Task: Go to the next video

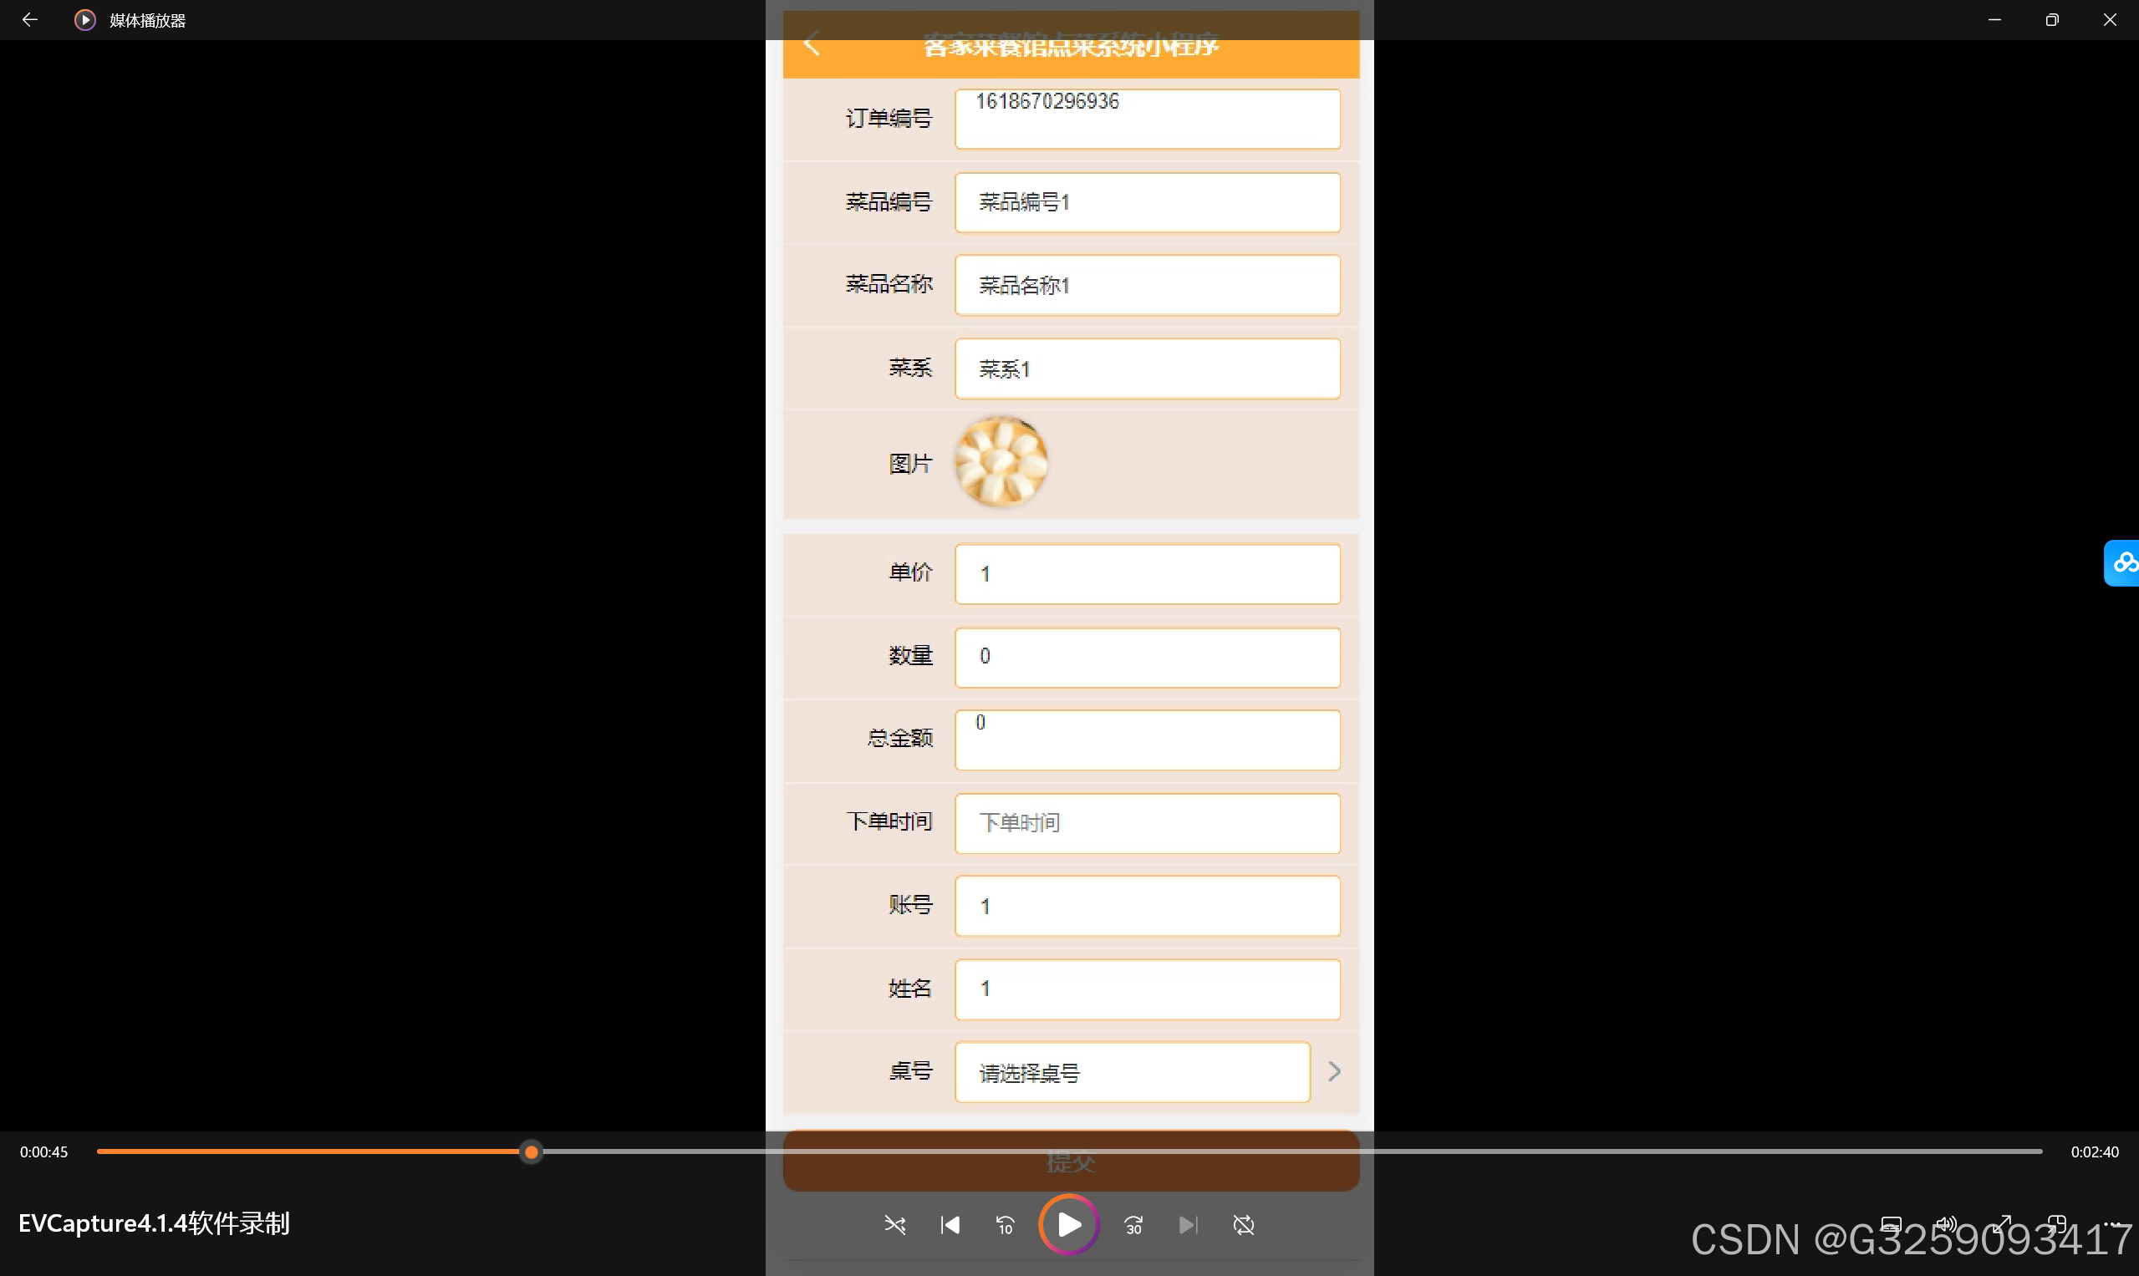Action: coord(1188,1225)
